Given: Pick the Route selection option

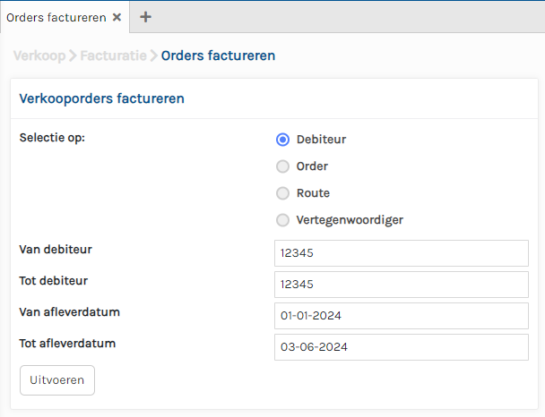Looking at the screenshot, I should click(282, 193).
